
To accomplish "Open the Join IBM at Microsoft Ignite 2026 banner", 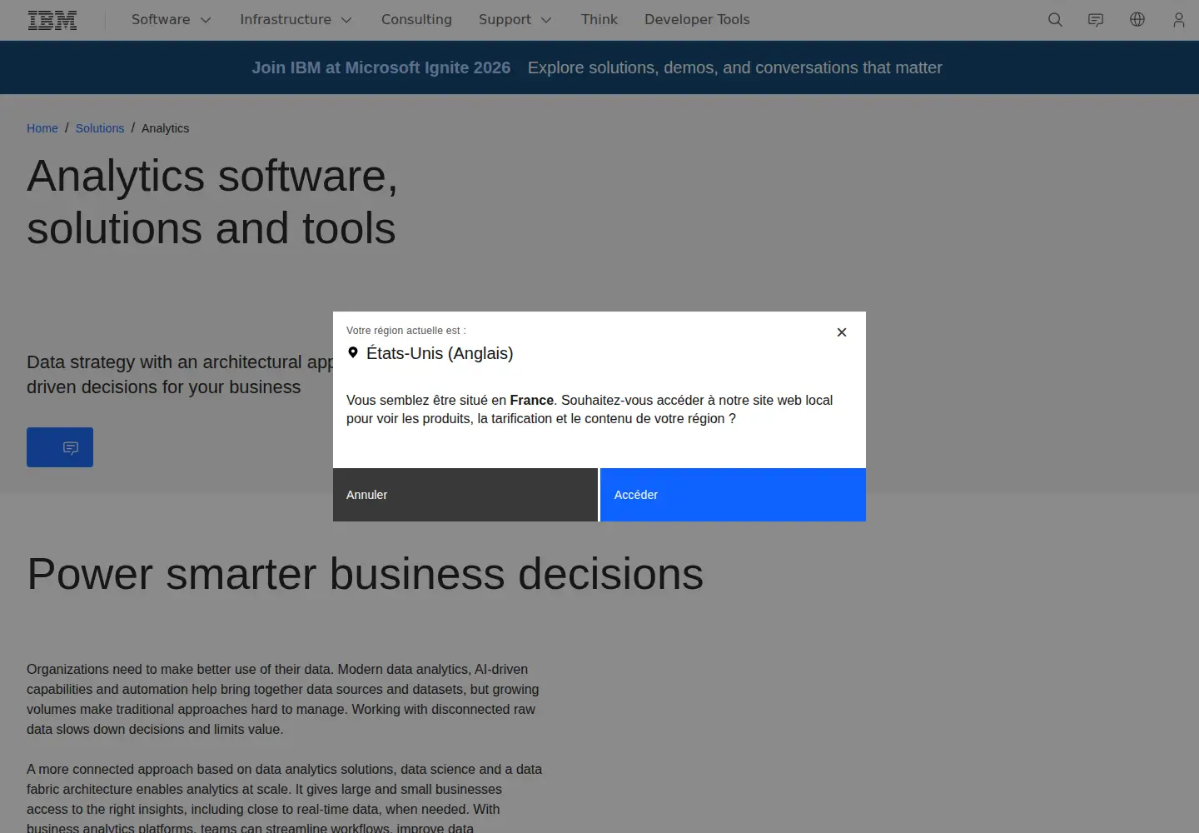I will (381, 67).
